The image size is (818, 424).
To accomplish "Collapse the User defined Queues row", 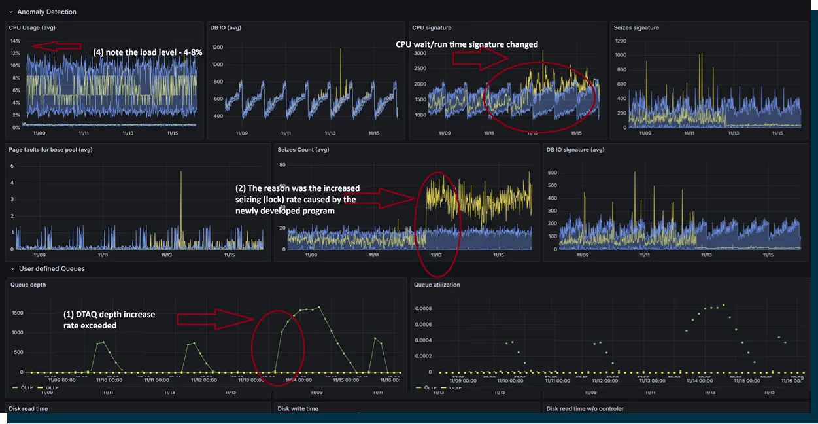I will (51, 268).
